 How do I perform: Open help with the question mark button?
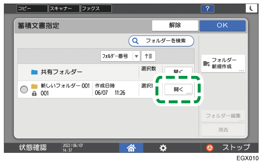(x=207, y=8)
